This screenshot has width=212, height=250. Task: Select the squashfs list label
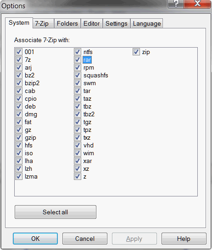pos(96,75)
